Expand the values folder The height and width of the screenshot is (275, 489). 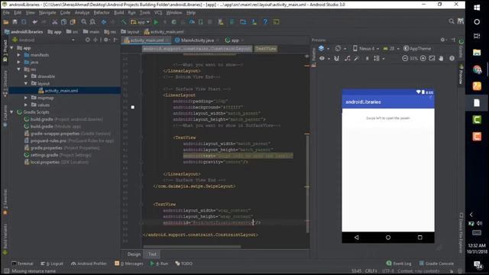pos(26,105)
